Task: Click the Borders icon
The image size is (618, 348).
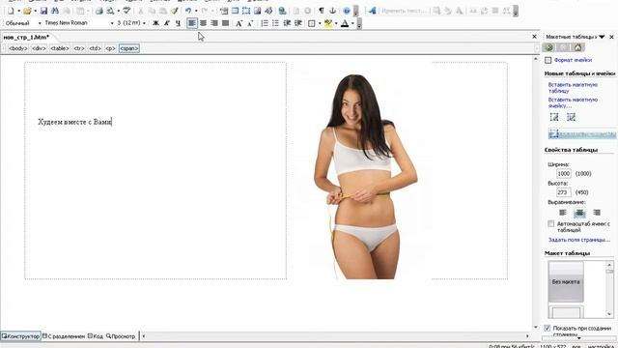Action: (x=311, y=23)
